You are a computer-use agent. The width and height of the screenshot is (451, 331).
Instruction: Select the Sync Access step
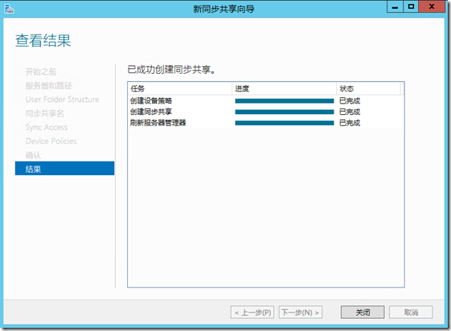[47, 127]
